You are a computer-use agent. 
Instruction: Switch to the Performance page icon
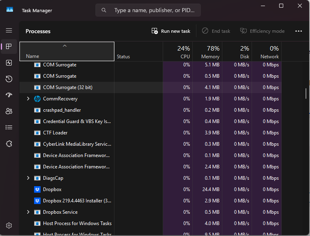pos(9,63)
